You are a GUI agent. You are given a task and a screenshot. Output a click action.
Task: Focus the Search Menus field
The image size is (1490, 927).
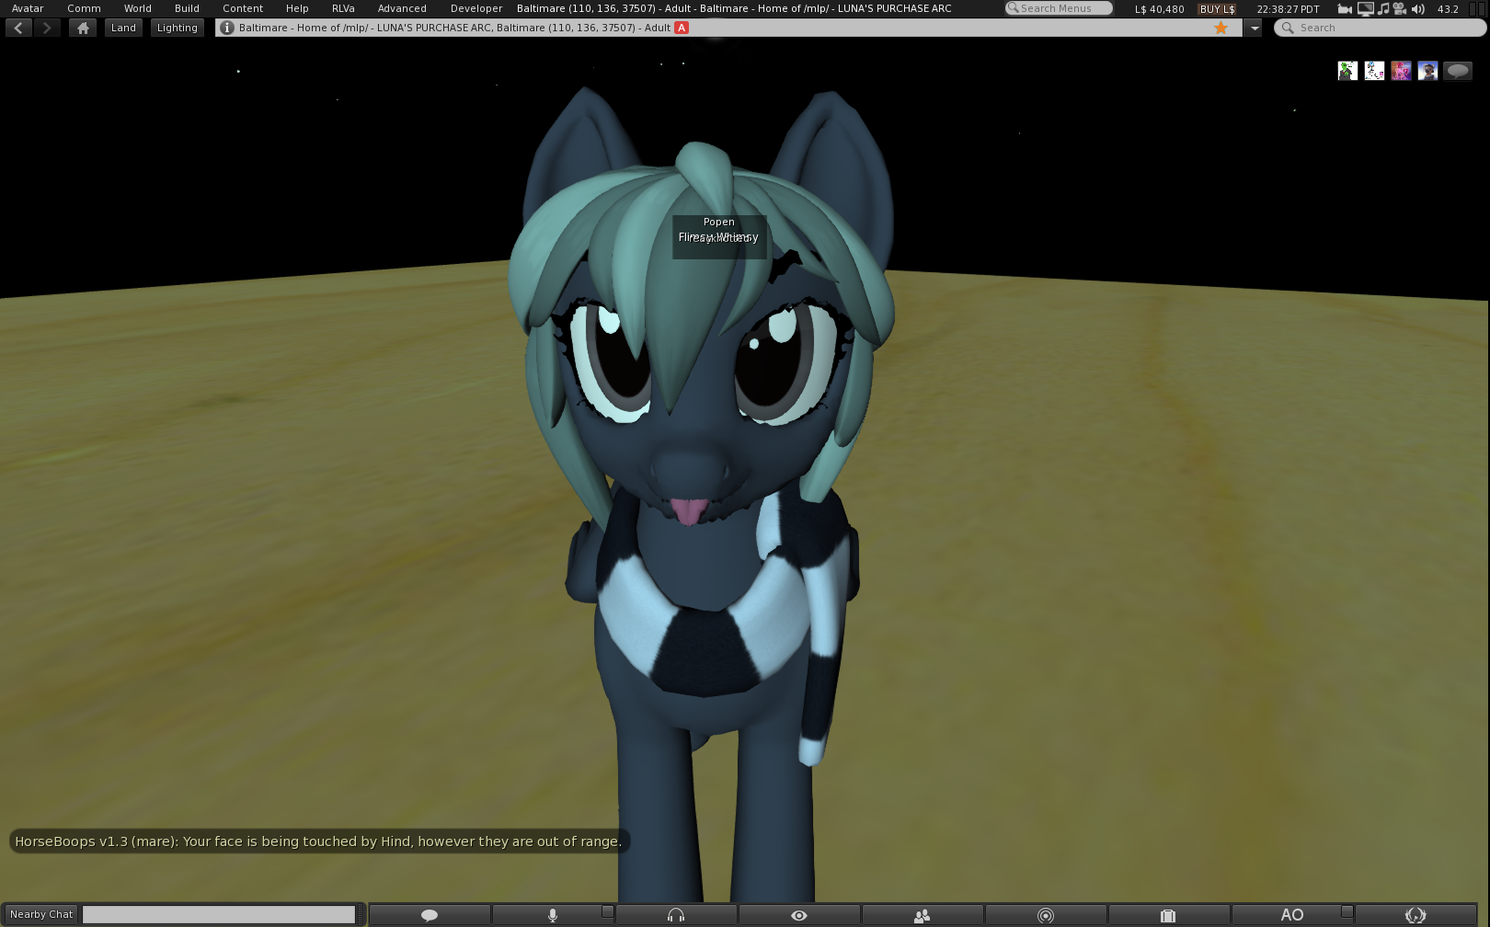coord(1059,8)
